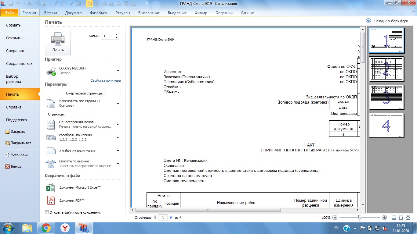Show hidden system tray icons arrow
The width and height of the screenshot is (417, 234).
pyautogui.click(x=355, y=228)
